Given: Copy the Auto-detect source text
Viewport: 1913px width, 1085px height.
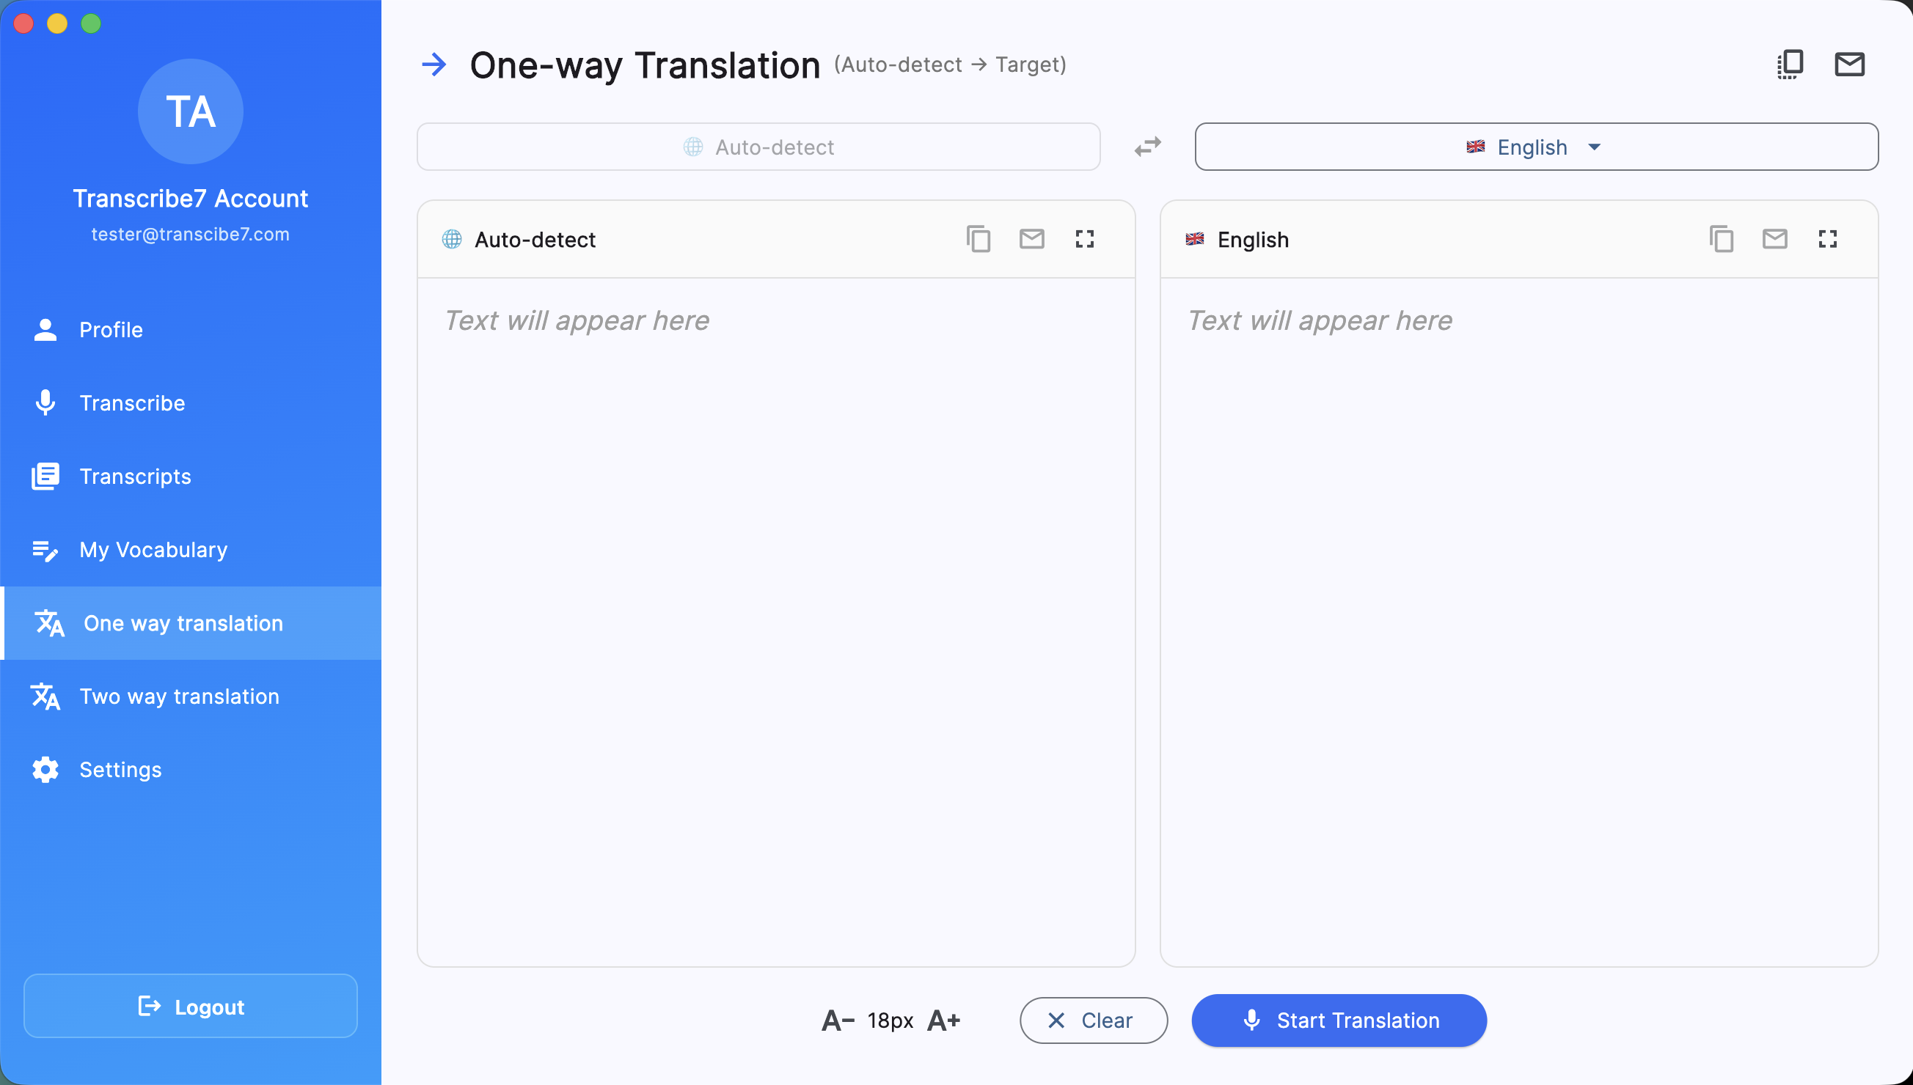Looking at the screenshot, I should pyautogui.click(x=978, y=238).
